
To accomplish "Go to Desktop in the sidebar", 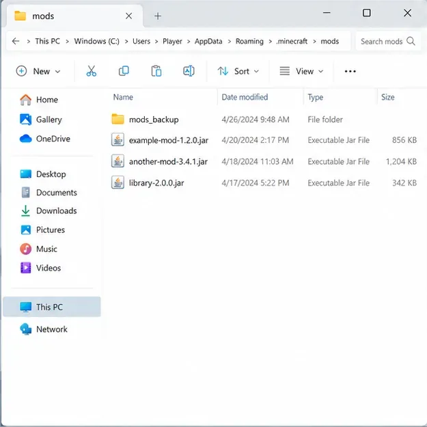I will (x=43, y=174).
